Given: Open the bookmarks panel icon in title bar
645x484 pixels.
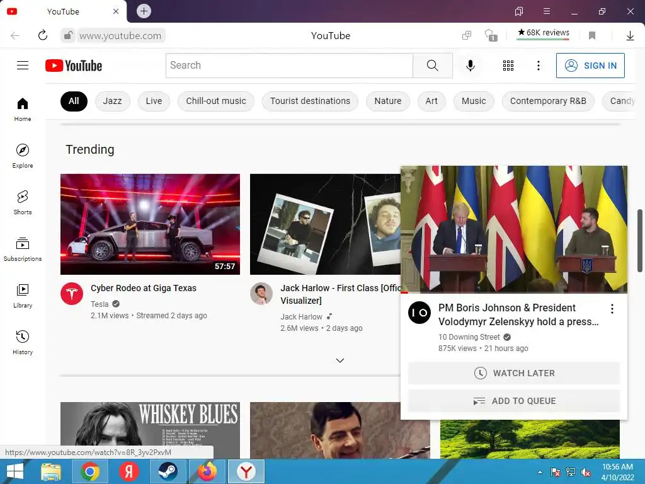Looking at the screenshot, I should [519, 11].
